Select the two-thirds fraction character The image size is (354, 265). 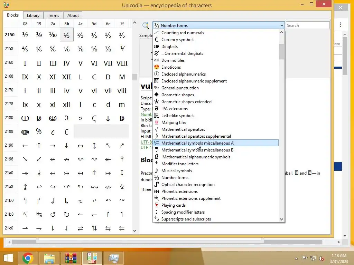pos(80,35)
